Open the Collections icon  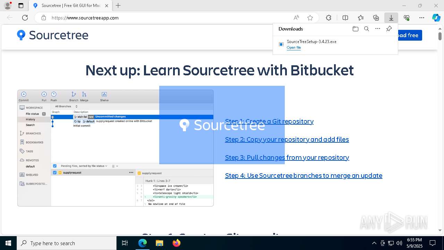click(x=376, y=18)
